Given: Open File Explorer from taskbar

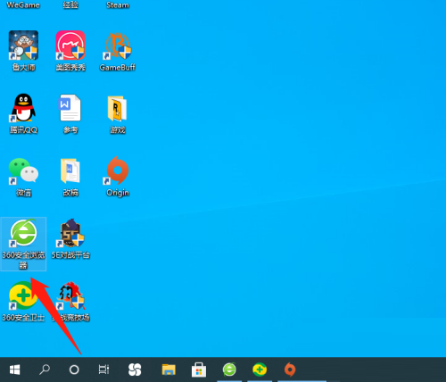Looking at the screenshot, I should tap(169, 370).
